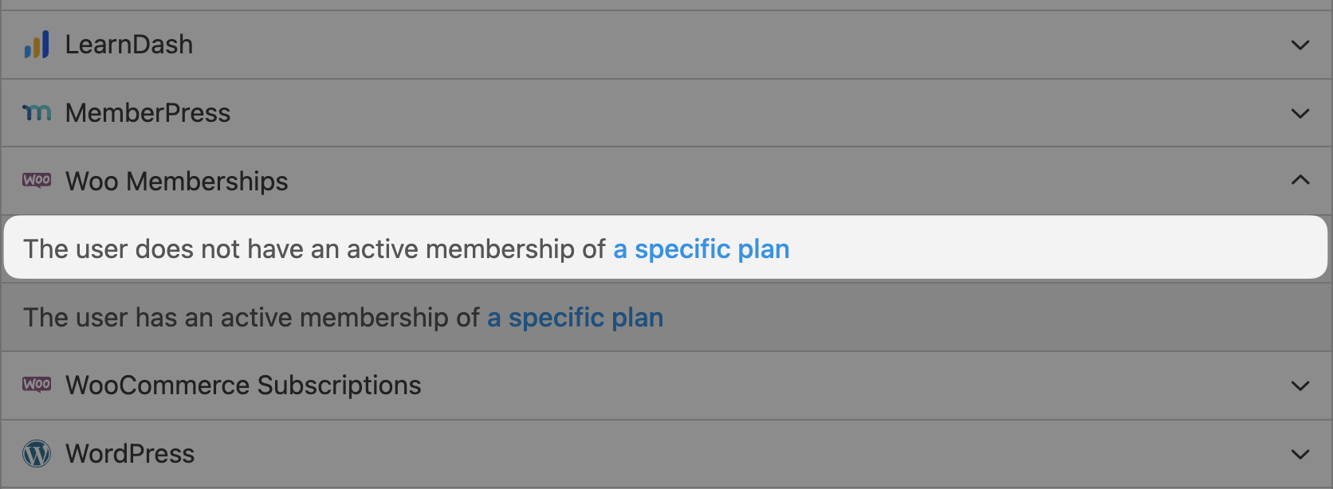
Task: Click the WordPress heading label
Action: click(130, 454)
